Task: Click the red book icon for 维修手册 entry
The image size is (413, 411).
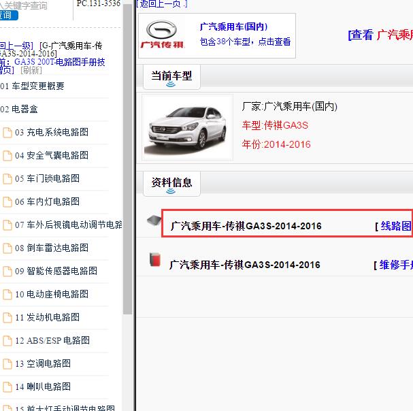Action: click(x=155, y=259)
